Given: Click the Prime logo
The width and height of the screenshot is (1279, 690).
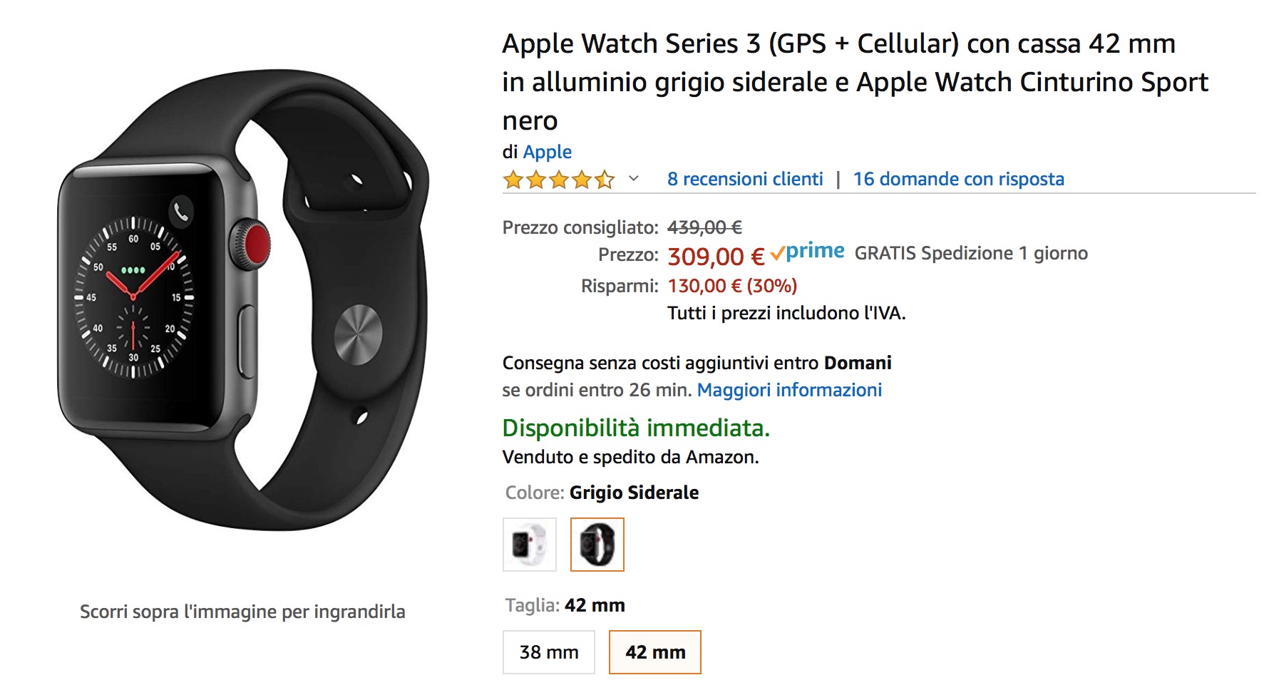Looking at the screenshot, I should pos(815,252).
